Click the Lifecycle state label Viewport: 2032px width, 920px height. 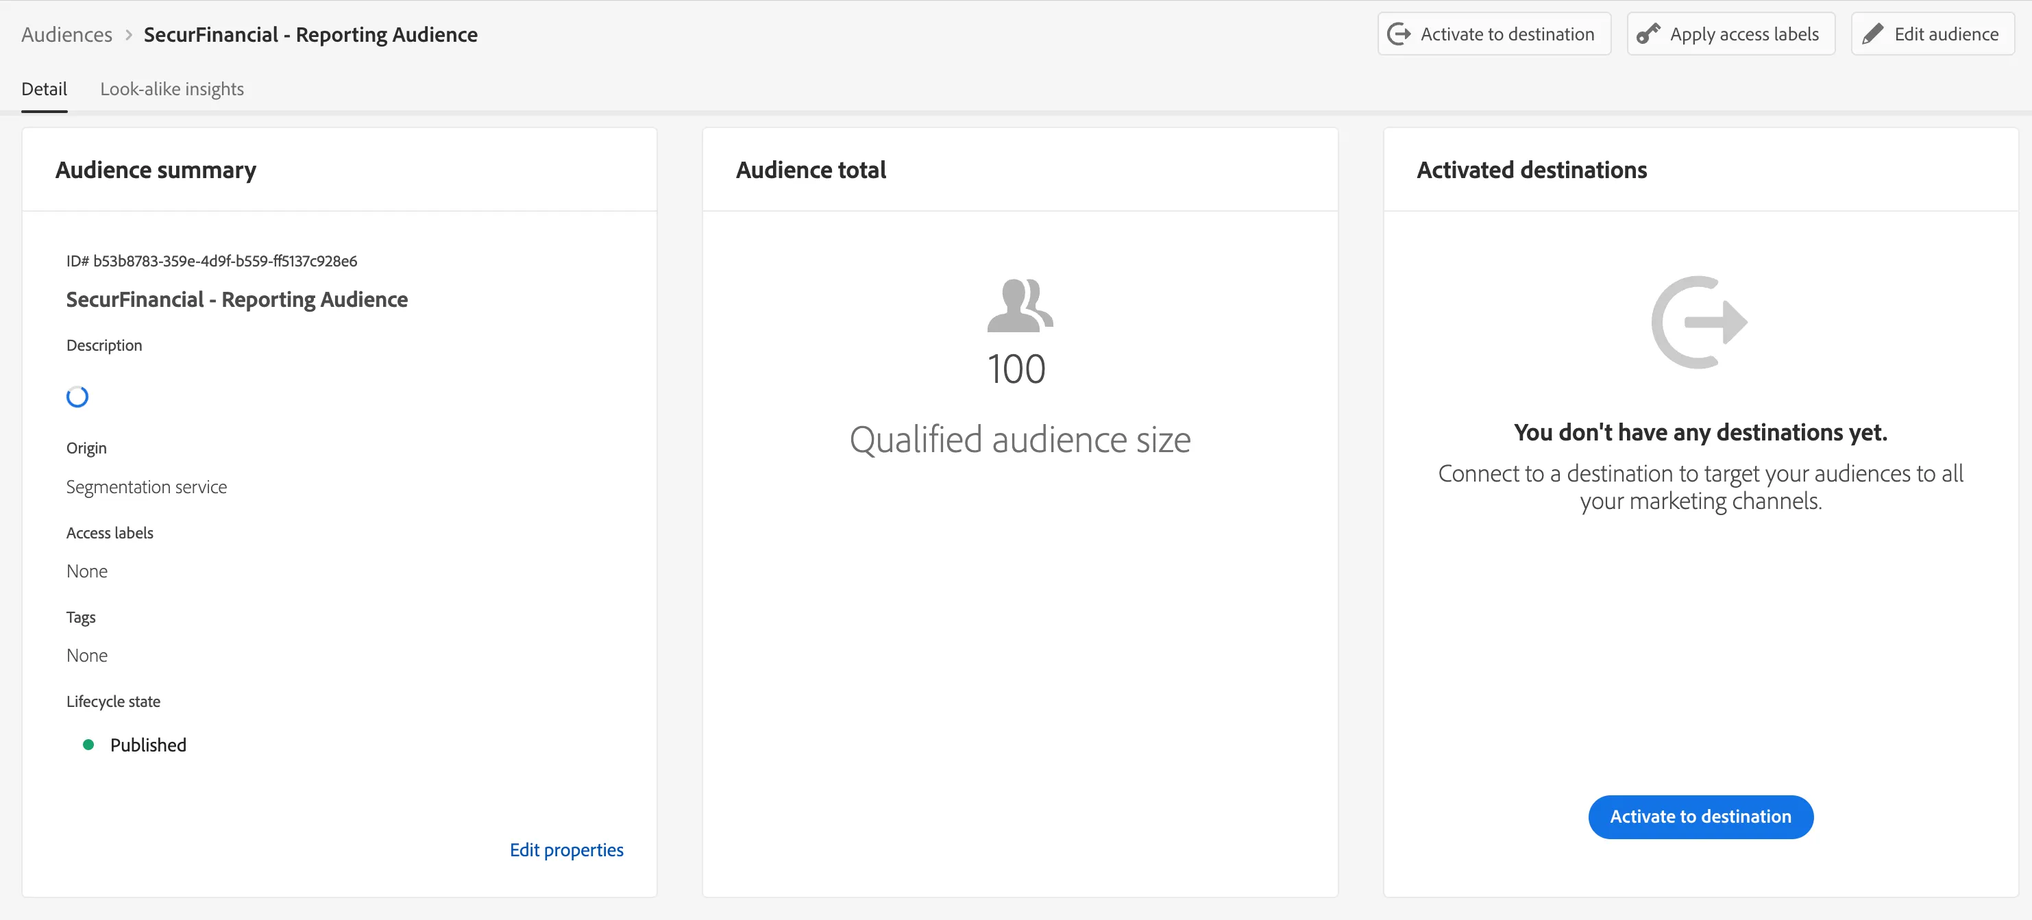114,701
